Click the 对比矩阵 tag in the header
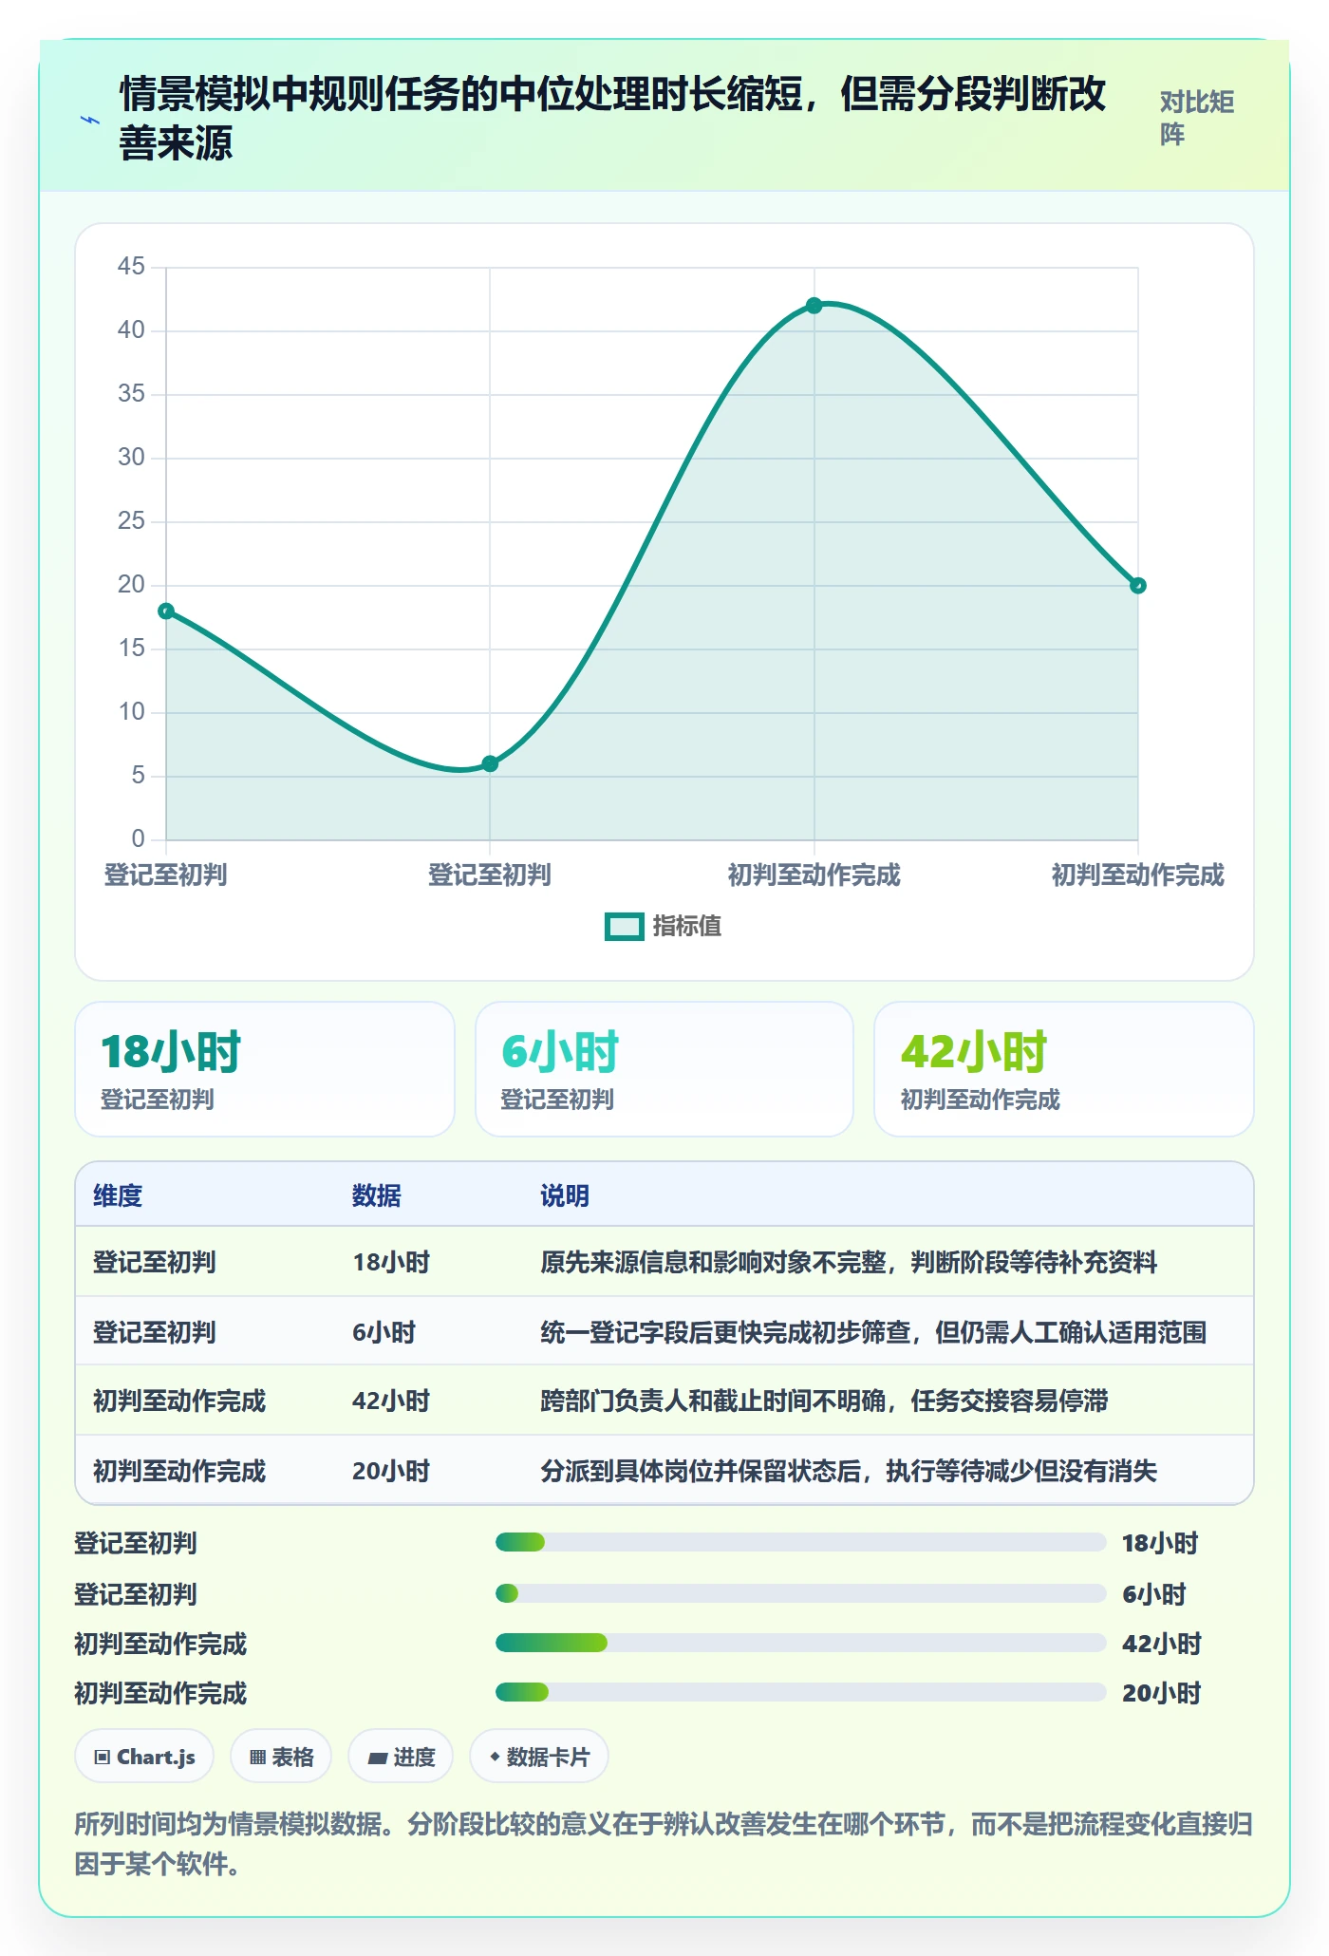This screenshot has width=1329, height=1956. pos(1197,118)
